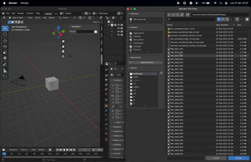Click the Accept button in File View
This screenshot has height=162, width=251.
[x=238, y=158]
